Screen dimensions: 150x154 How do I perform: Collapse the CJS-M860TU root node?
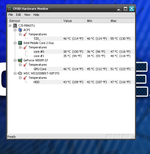point(10,26)
